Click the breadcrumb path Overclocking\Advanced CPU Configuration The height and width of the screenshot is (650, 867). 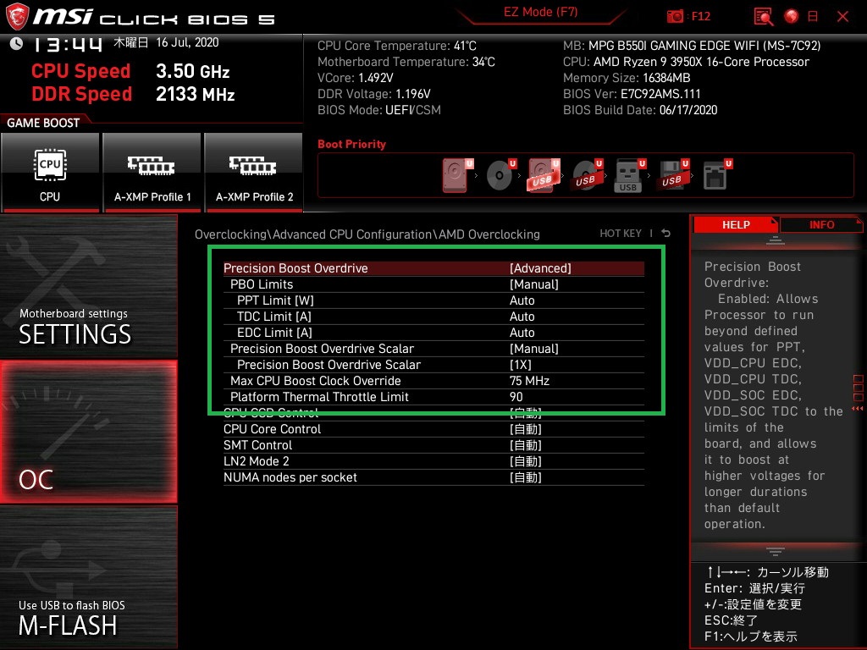tap(313, 234)
